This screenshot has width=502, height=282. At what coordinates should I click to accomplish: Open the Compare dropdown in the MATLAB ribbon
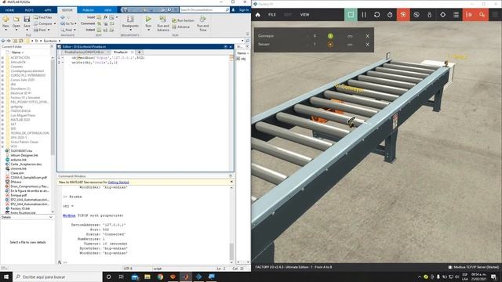pyautogui.click(x=45, y=23)
